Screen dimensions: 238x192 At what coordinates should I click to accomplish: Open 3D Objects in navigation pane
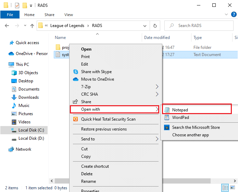(25, 73)
